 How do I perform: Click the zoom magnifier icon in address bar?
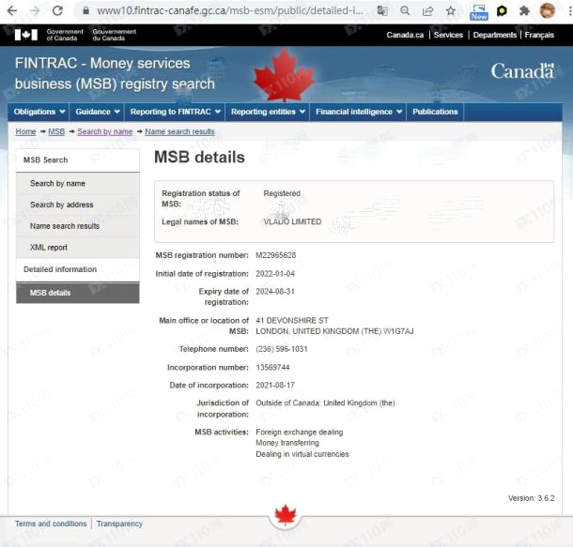coord(405,11)
